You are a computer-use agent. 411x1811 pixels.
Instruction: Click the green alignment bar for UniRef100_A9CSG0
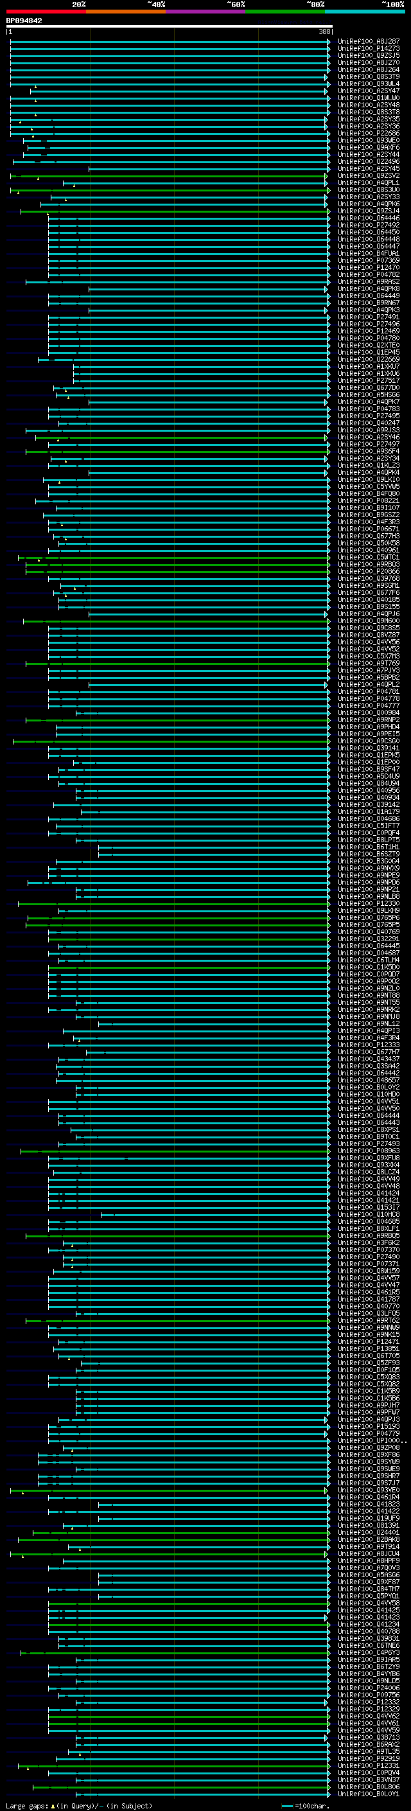pyautogui.click(x=171, y=741)
